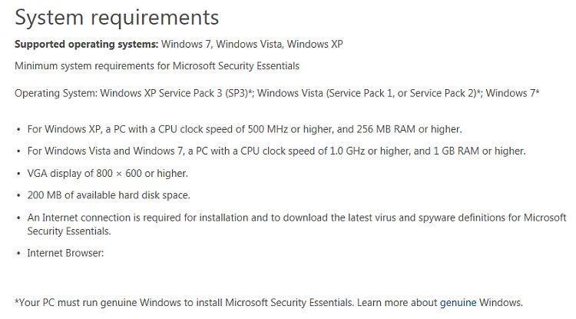The height and width of the screenshot is (319, 576).
Task: Click the Learn more about text
Action: point(397,303)
